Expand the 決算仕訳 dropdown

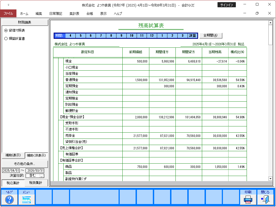click(x=42, y=176)
